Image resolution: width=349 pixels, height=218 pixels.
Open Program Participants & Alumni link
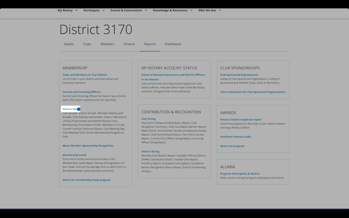[x=240, y=174]
